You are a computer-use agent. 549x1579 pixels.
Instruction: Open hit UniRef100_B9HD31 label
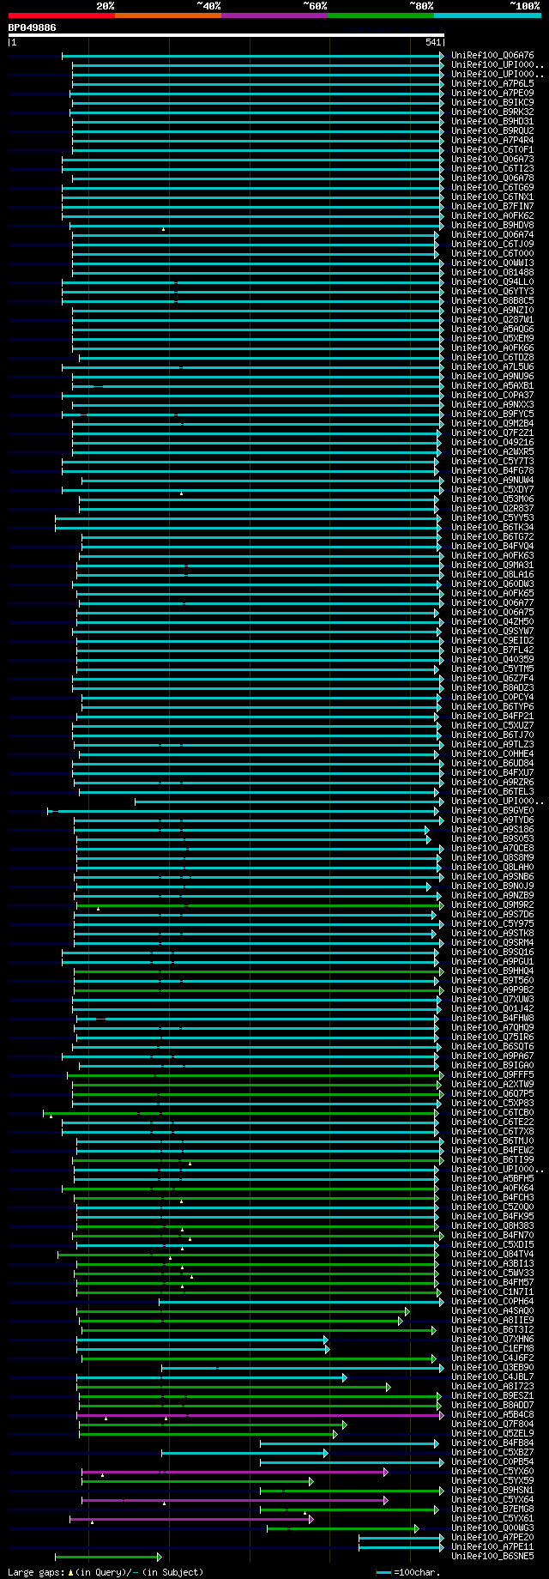[492, 122]
